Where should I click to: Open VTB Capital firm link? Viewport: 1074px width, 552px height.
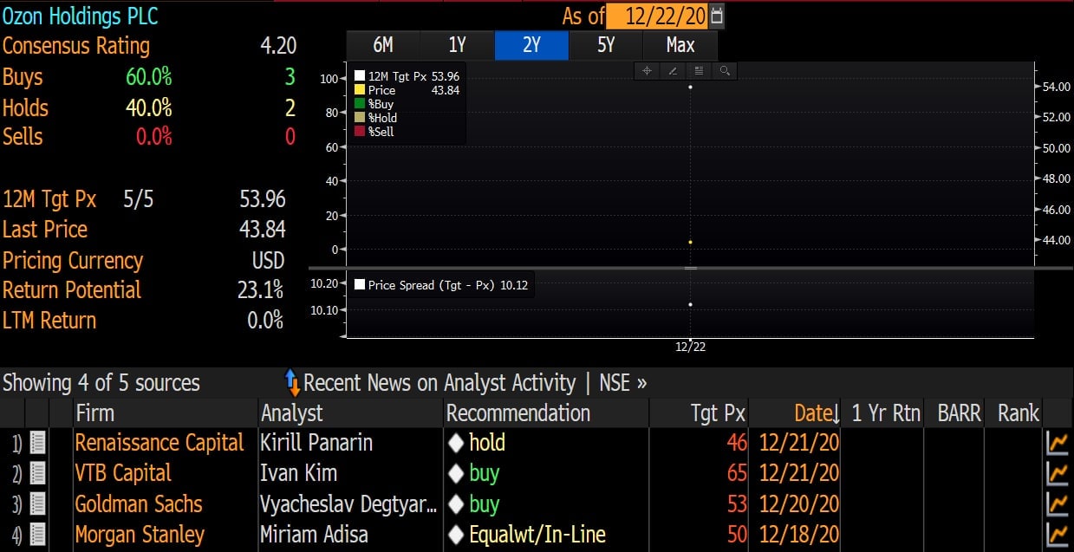pyautogui.click(x=123, y=473)
